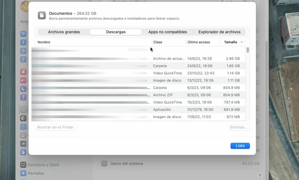Select the Video QuickTime row of 787.4 MB

[138, 102]
